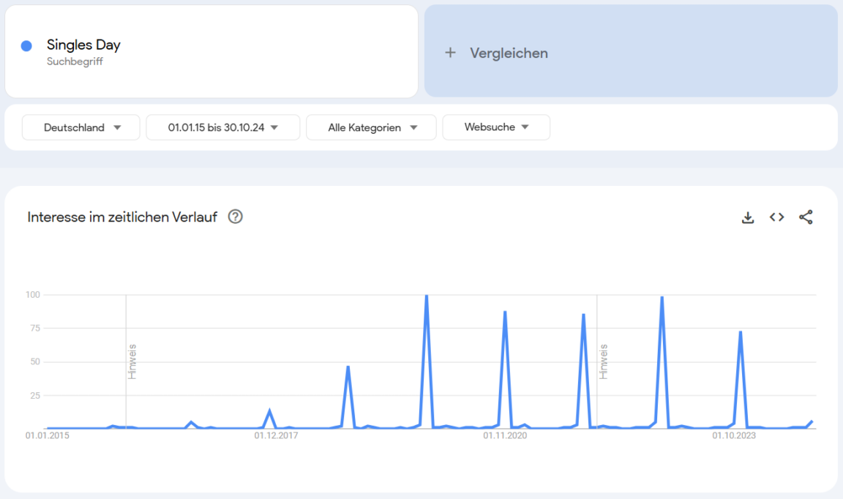Click the highest peak at value 100
Screen dimensions: 843x499
(x=427, y=296)
